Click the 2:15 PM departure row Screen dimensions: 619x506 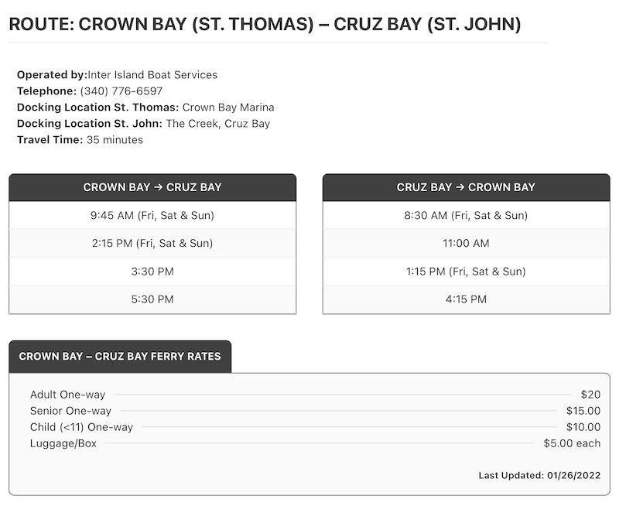click(152, 243)
